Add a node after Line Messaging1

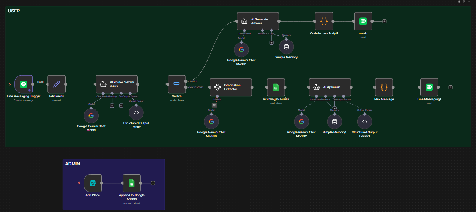451,87
